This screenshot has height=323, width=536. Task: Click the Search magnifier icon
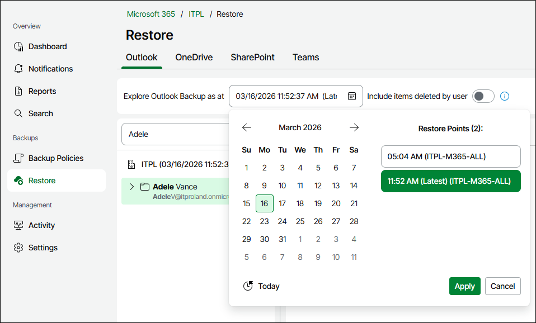pos(18,113)
